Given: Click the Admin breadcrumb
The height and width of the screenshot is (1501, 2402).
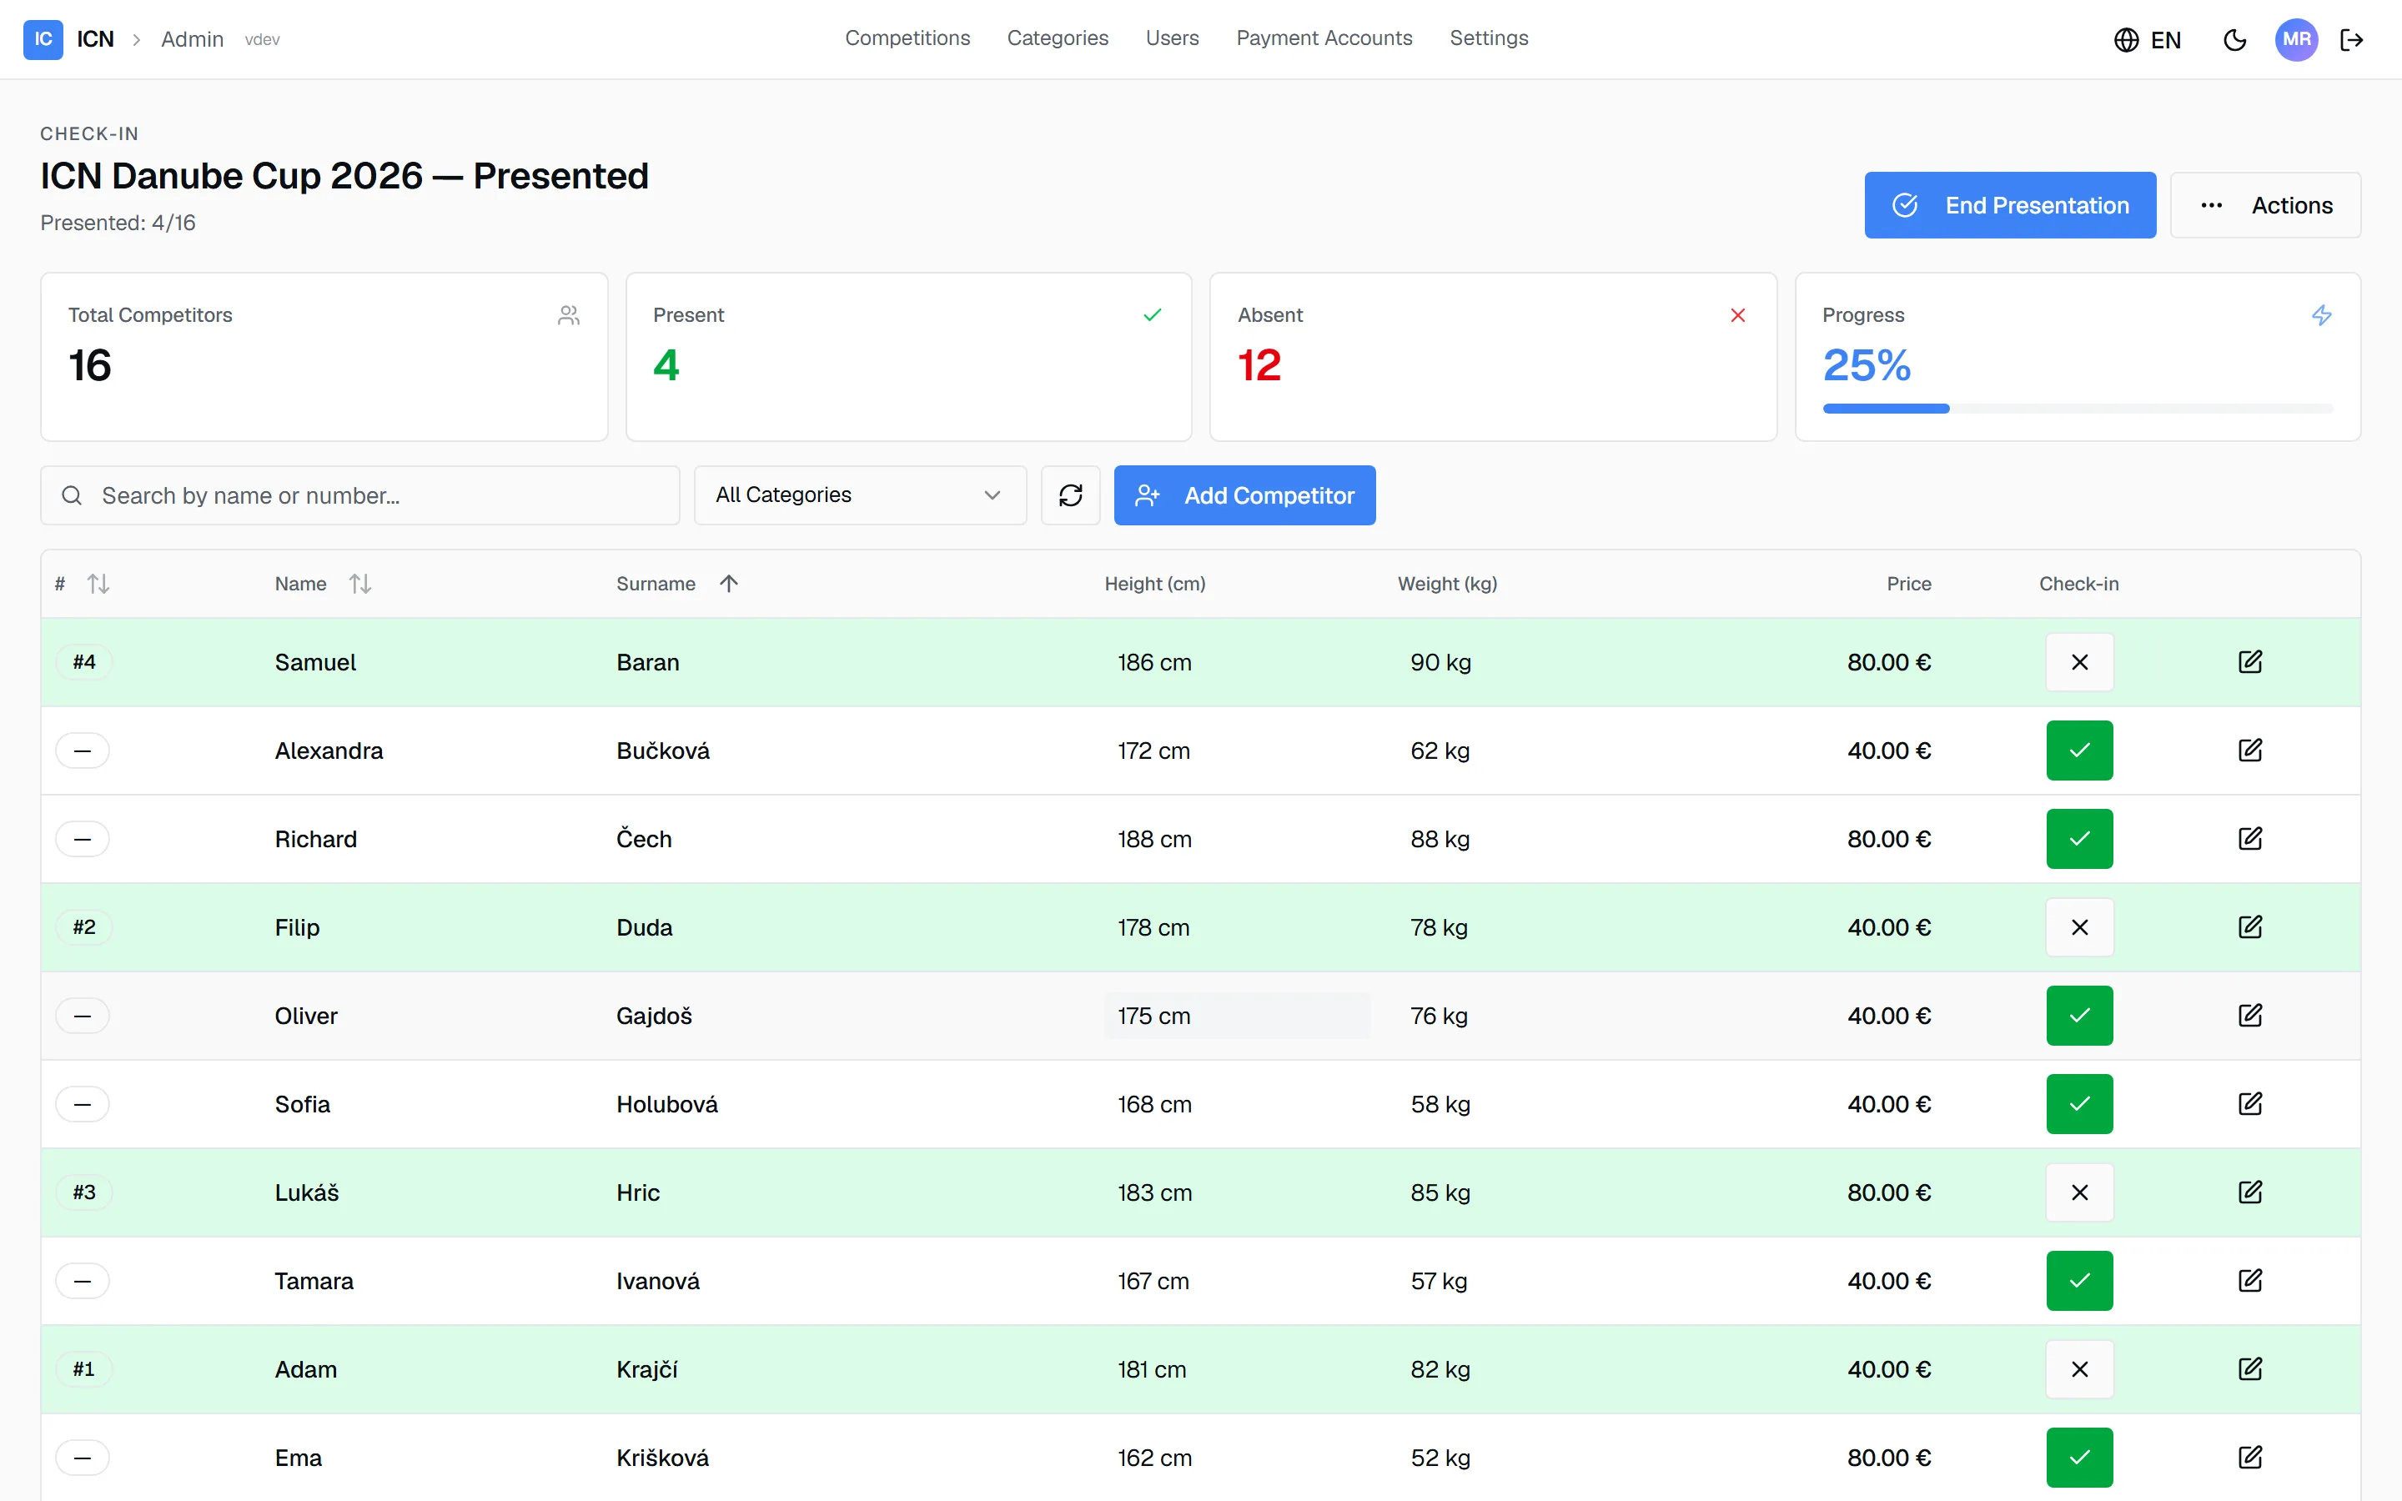Looking at the screenshot, I should click(x=193, y=40).
